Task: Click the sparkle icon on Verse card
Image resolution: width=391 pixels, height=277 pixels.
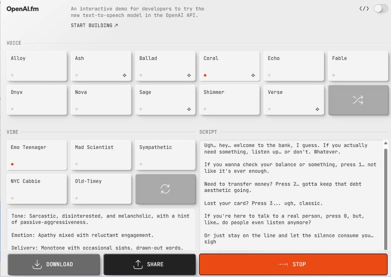Action: point(317,109)
